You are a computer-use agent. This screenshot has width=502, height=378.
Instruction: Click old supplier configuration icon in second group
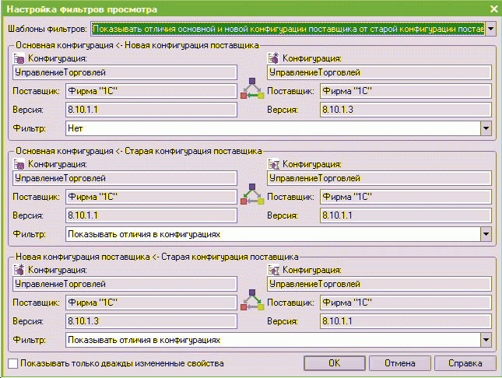[x=273, y=164]
